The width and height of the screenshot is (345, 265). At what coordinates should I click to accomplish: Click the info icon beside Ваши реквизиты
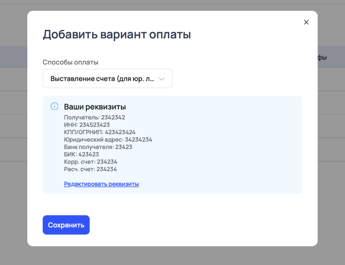(54, 107)
